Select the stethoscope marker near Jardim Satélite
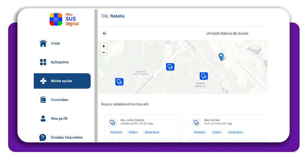The image size is (308, 161). [204, 76]
